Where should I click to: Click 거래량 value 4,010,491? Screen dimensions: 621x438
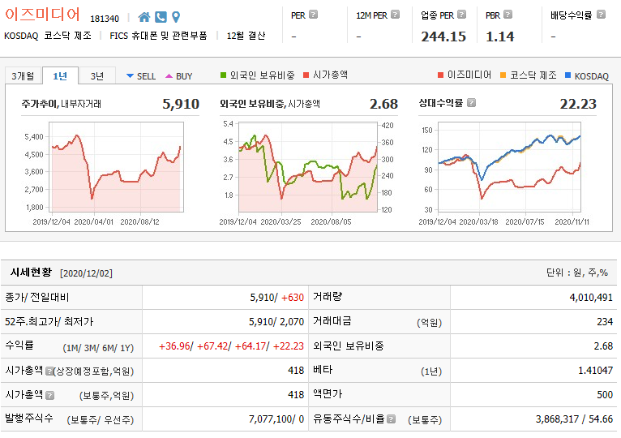(x=591, y=298)
